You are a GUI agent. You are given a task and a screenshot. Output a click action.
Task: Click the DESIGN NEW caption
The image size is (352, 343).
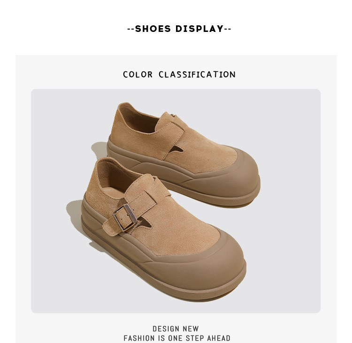pos(176,328)
